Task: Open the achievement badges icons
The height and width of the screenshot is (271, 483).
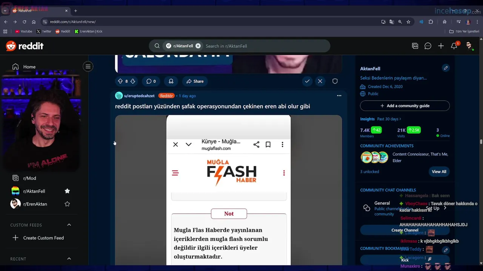Action: click(374, 157)
